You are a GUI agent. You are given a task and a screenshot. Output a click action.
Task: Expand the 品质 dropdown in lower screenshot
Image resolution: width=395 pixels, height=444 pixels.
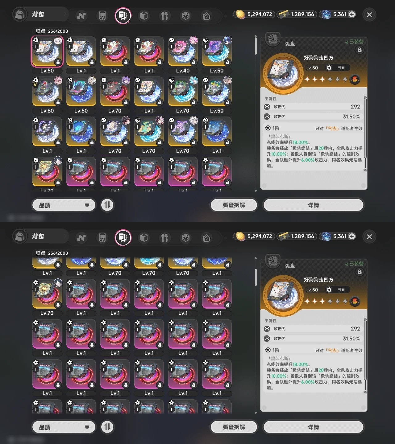[64, 427]
